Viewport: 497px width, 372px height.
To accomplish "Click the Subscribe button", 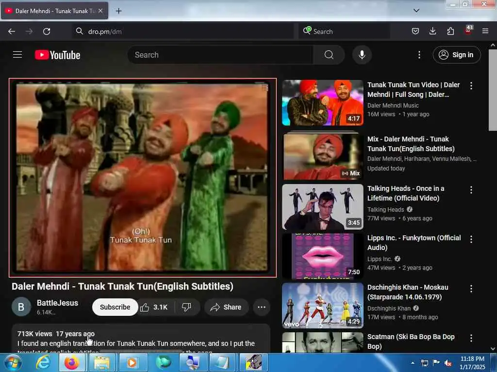I will click(115, 307).
